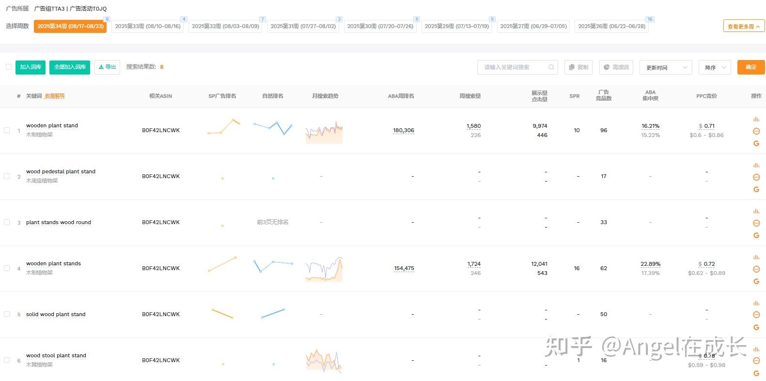The image size is (766, 381).
Task: Click the bar chart icon for wooden plant stand
Action: [756, 119]
